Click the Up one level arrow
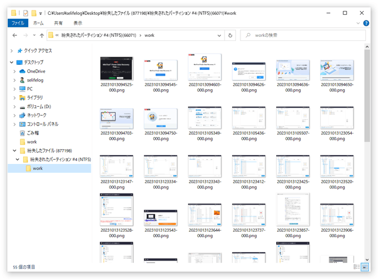Image resolution: width=378 pixels, height=279 pixels. pyautogui.click(x=42, y=35)
